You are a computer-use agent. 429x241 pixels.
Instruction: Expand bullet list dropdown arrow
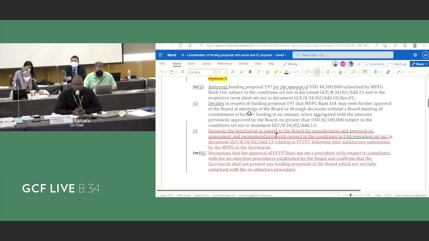point(311,72)
